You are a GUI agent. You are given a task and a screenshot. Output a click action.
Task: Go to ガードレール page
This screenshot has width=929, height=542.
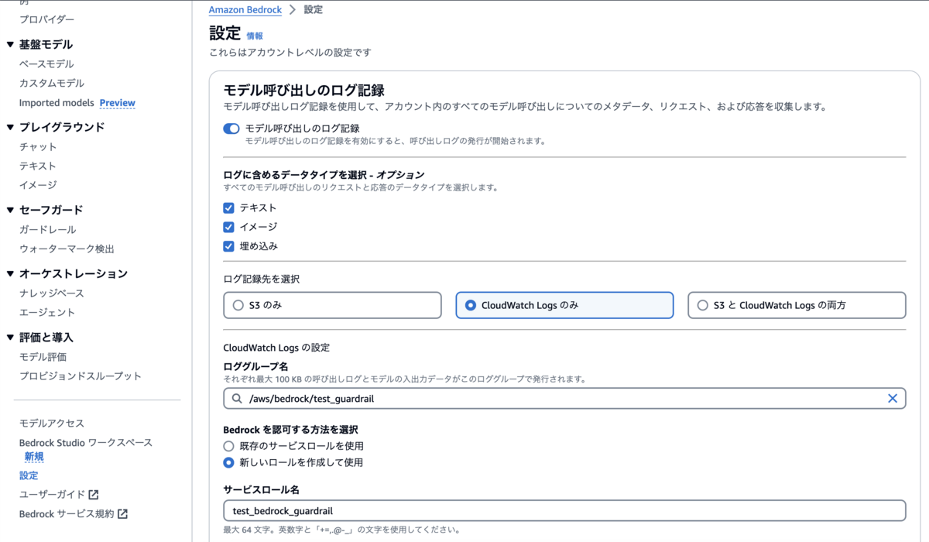pos(47,229)
